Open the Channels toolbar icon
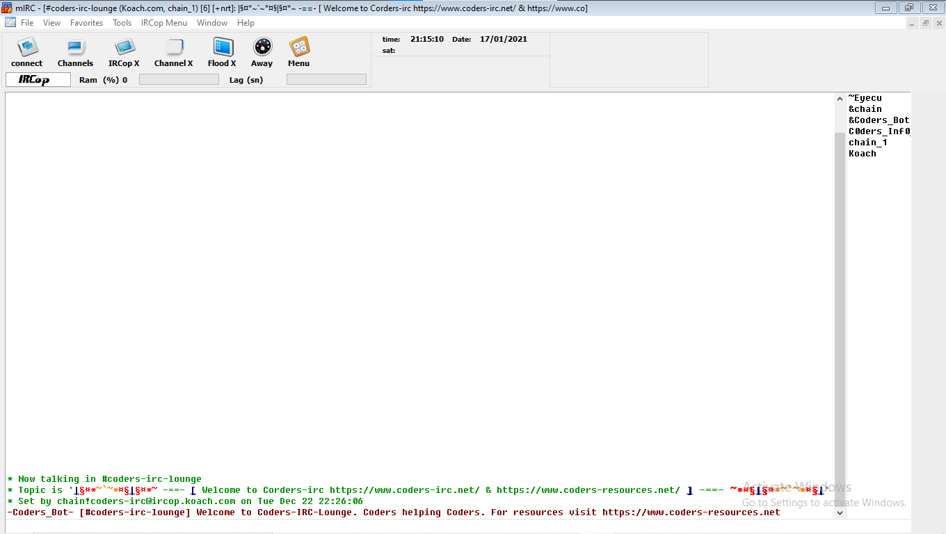This screenshot has width=946, height=534. (75, 47)
